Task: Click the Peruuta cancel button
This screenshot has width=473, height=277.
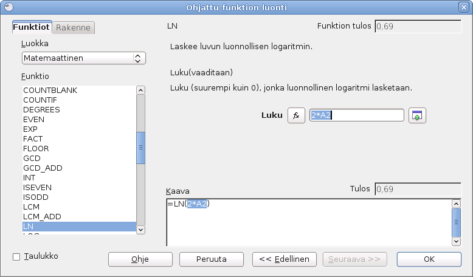Action: click(212, 259)
